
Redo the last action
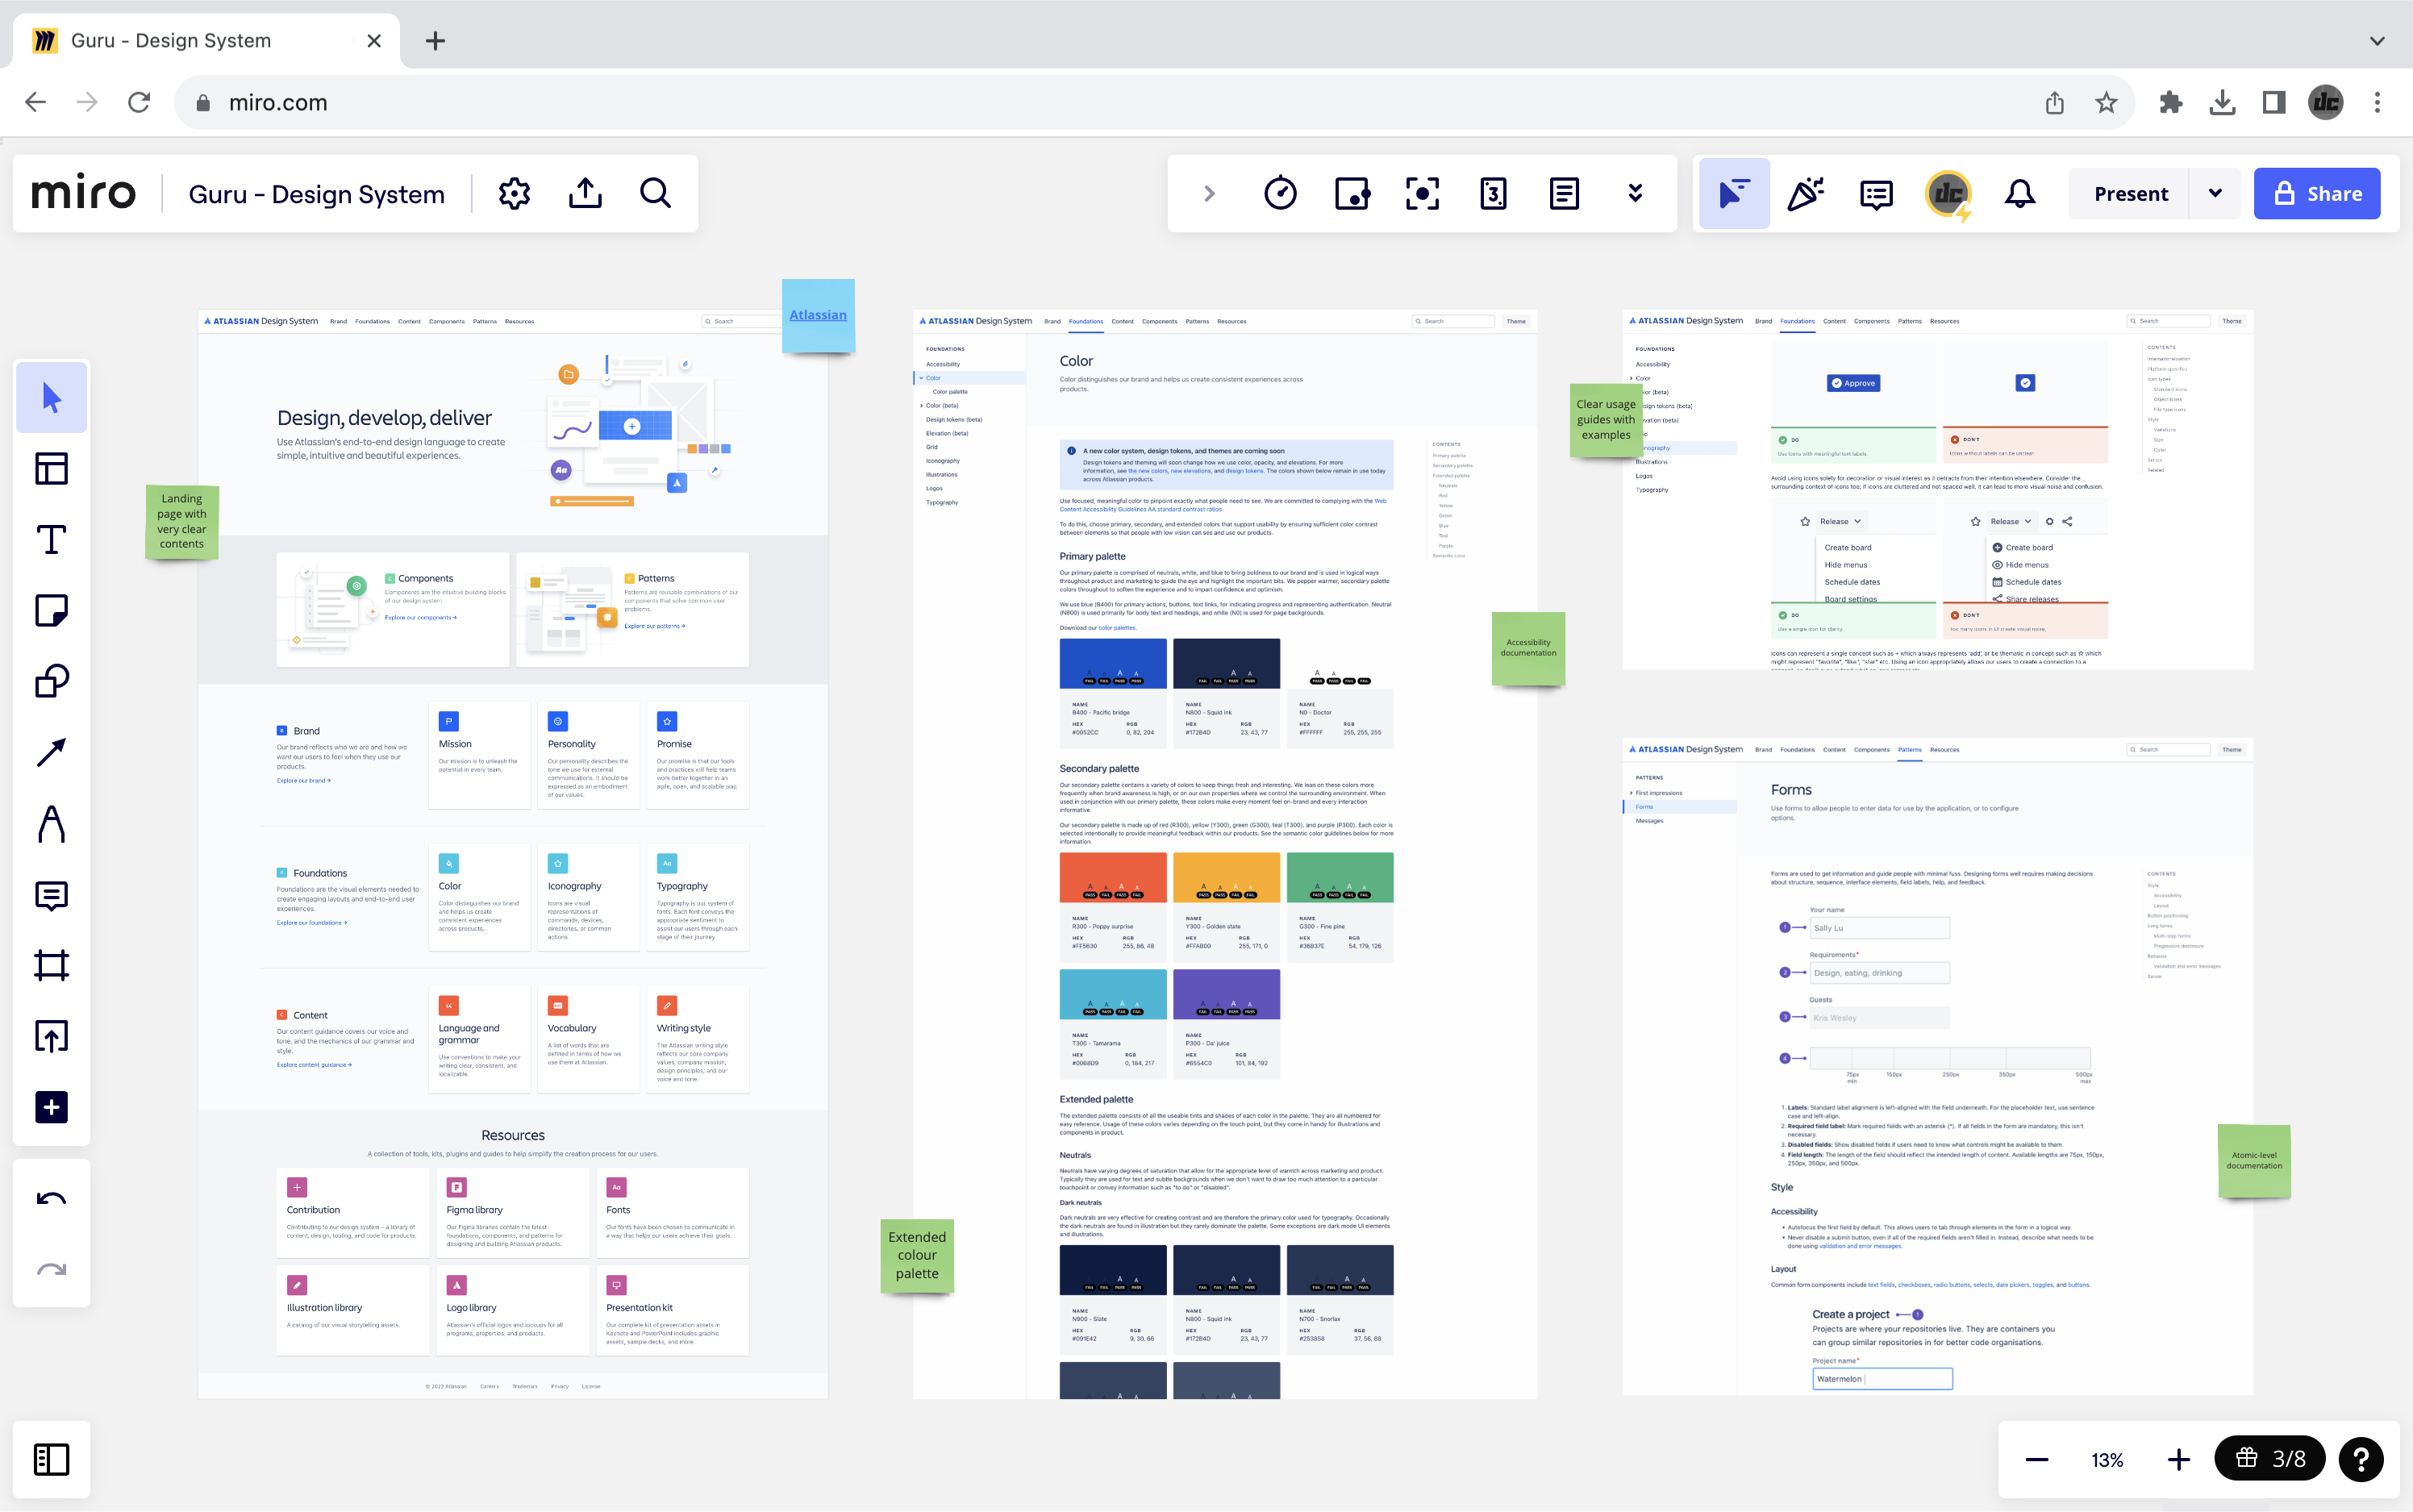pos(52,1270)
